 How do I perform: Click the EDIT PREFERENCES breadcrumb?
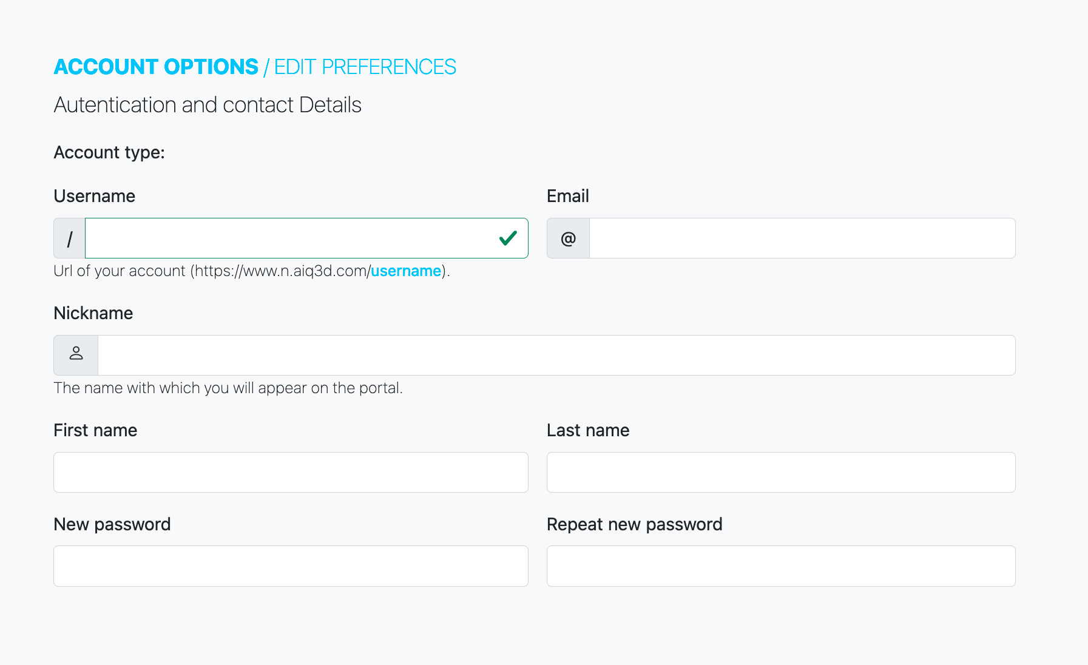coord(365,67)
